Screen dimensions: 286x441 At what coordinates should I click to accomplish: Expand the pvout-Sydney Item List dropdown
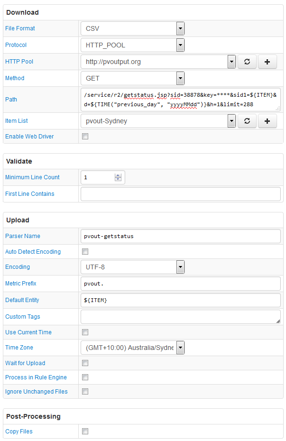coord(158,121)
